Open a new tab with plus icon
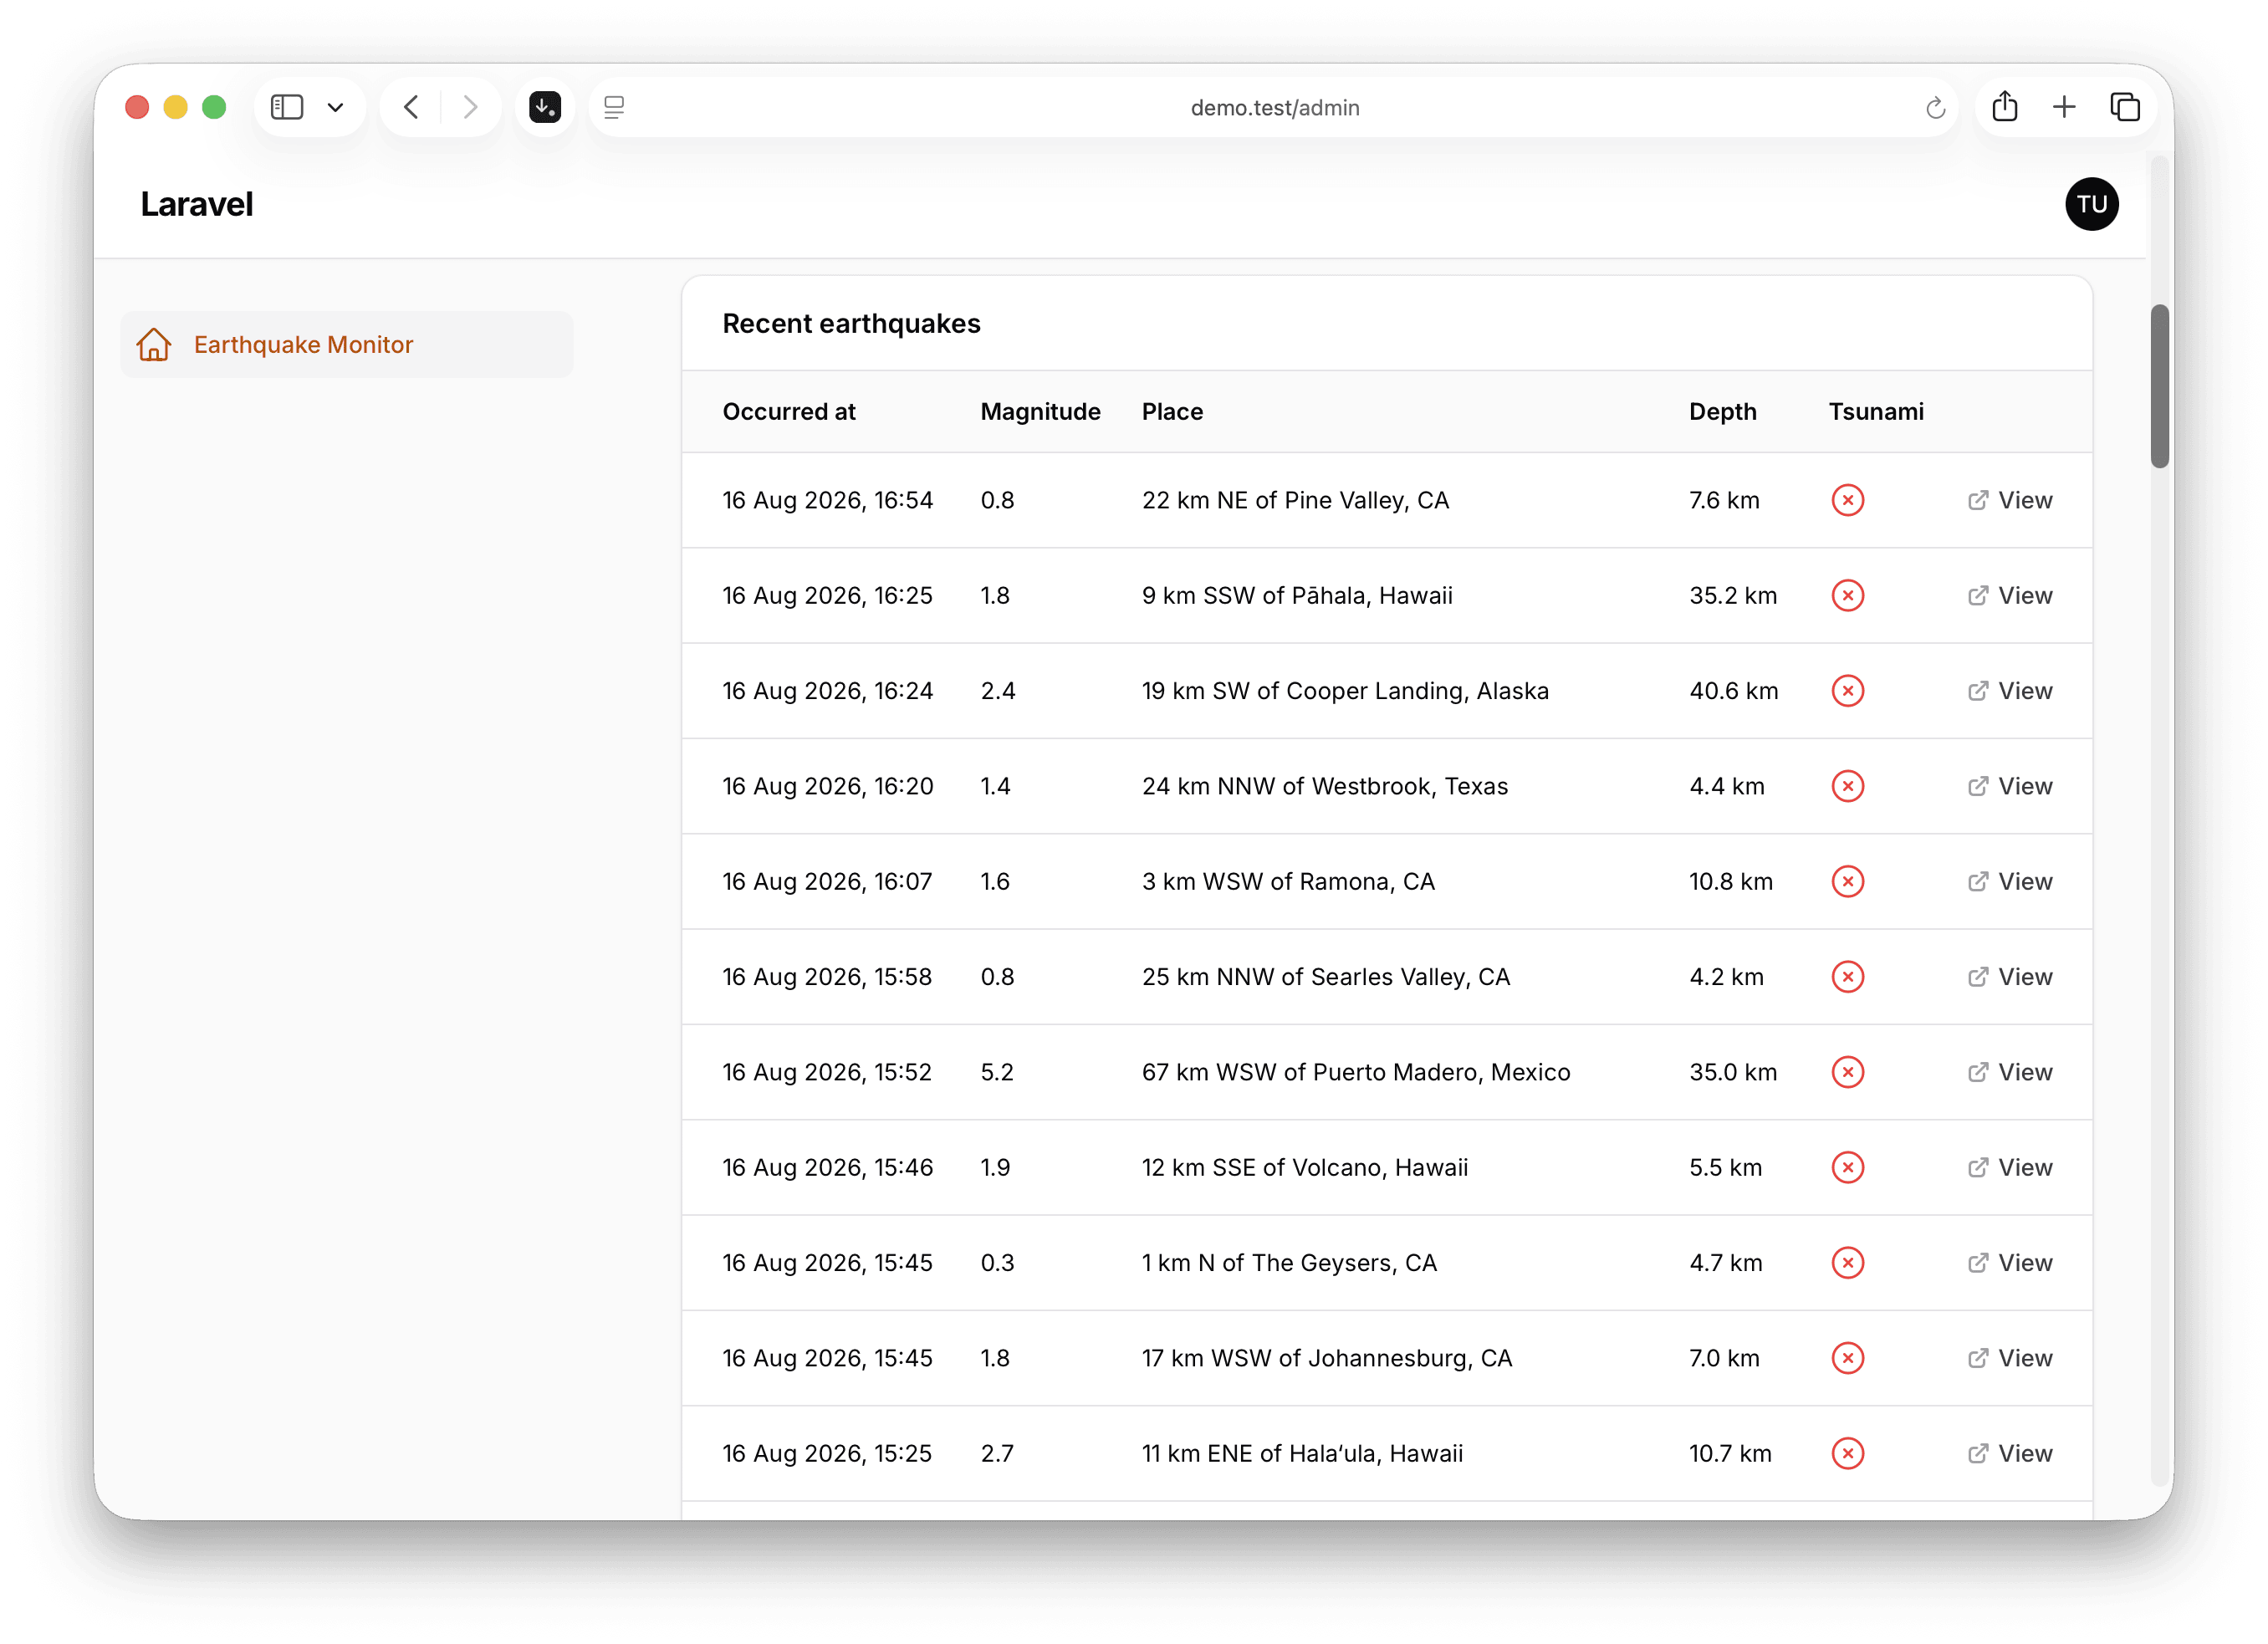 (2065, 107)
